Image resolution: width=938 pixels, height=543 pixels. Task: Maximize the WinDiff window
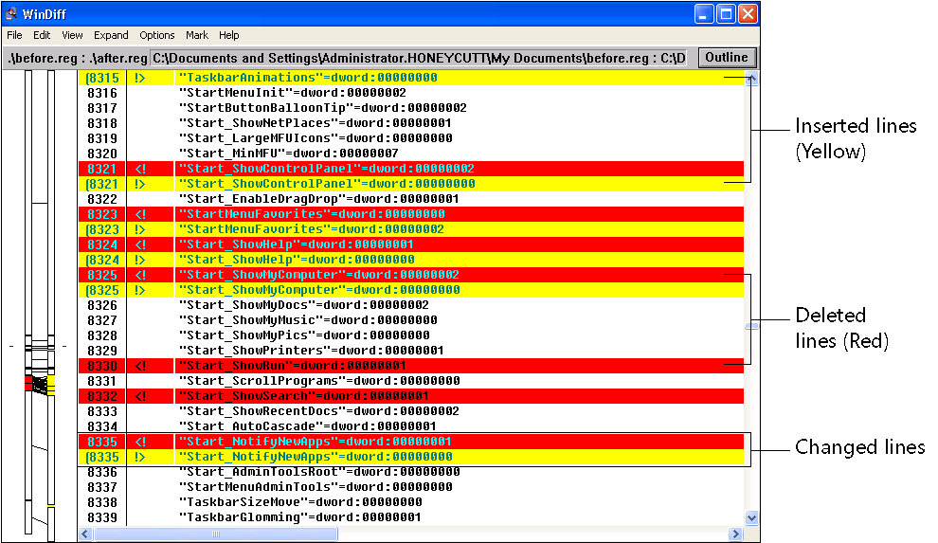coord(726,14)
